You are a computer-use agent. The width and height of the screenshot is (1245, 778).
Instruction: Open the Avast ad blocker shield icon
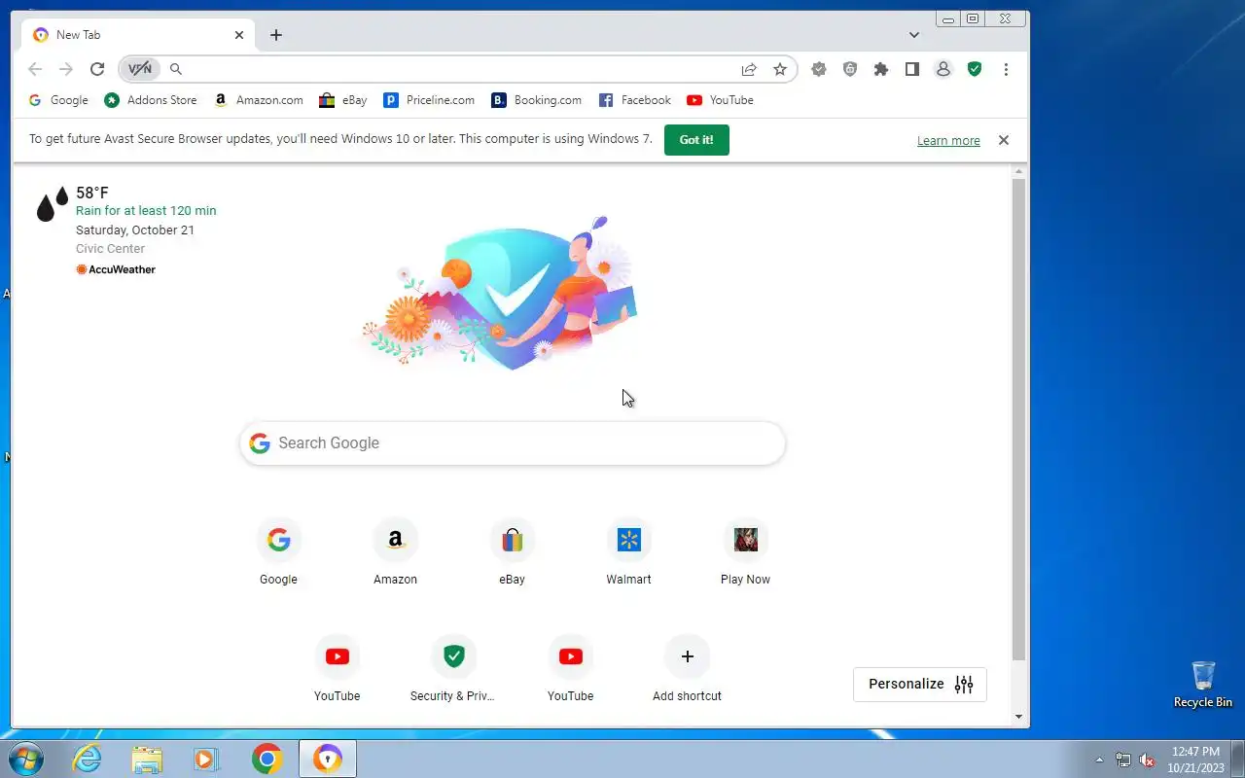[819, 69]
